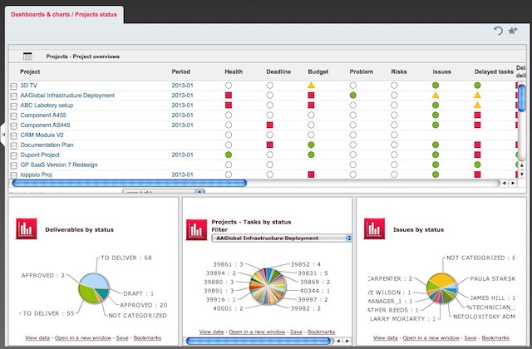Sort by the Period column header
This screenshot has width=532, height=349.
pyautogui.click(x=181, y=71)
